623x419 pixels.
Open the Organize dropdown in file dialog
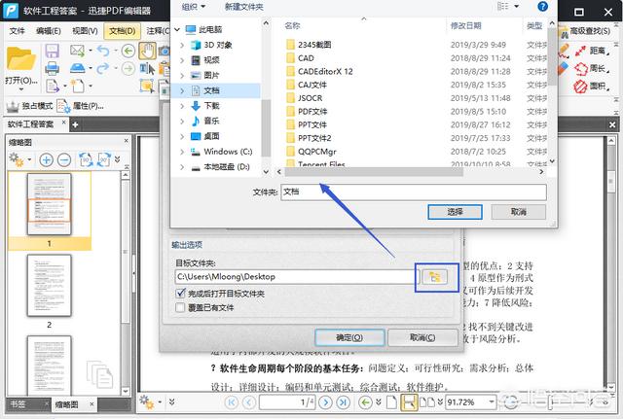click(193, 7)
